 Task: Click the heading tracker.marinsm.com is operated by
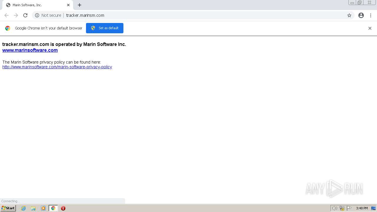64,44
